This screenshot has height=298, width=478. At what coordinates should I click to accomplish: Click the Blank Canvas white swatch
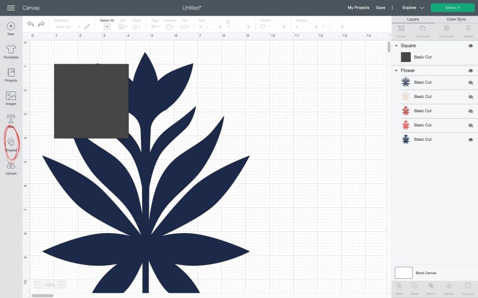click(x=404, y=273)
